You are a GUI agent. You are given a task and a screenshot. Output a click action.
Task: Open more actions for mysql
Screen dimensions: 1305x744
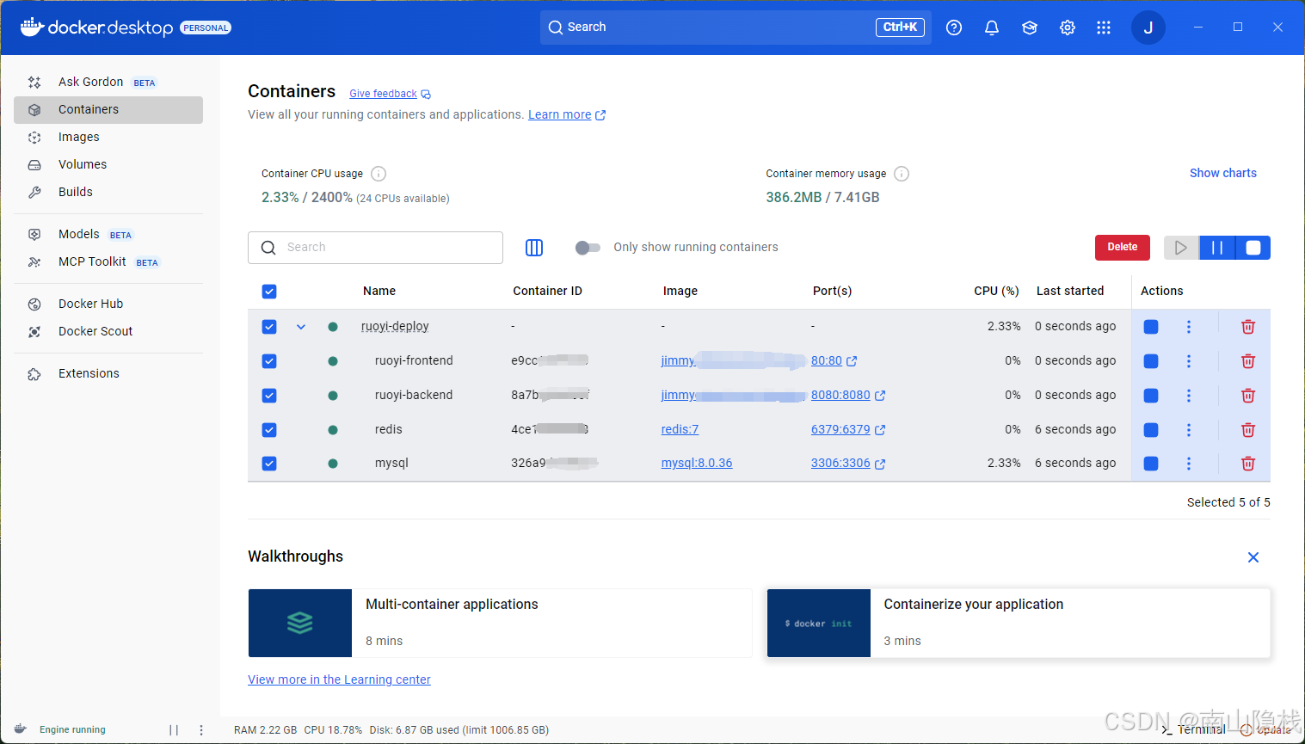tap(1189, 464)
